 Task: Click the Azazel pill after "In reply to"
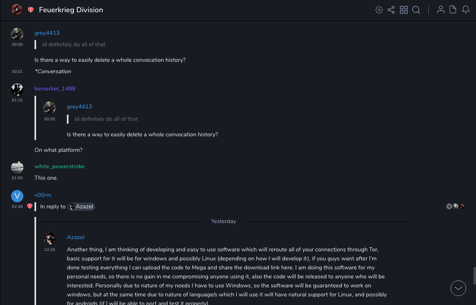pos(81,207)
